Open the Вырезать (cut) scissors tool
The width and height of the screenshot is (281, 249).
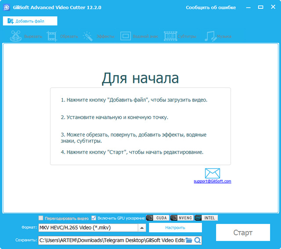[x=26, y=36]
